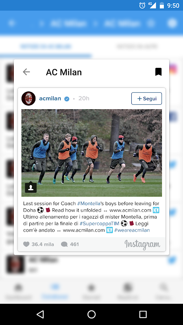The image size is (183, 325).
Task: Open the #weareacmilan hashtag
Action: 132,230
